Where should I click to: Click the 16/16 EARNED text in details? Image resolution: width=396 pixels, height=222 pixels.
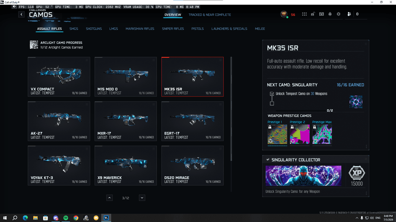point(350,85)
